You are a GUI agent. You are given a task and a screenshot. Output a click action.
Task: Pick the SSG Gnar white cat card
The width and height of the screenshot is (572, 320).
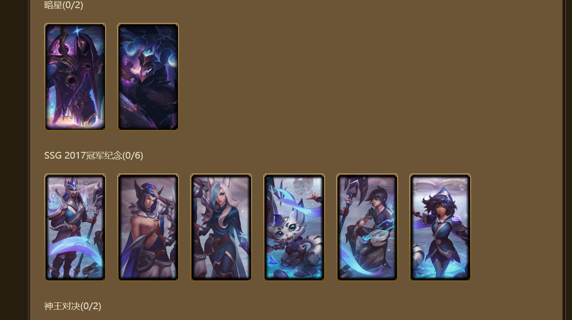(294, 227)
